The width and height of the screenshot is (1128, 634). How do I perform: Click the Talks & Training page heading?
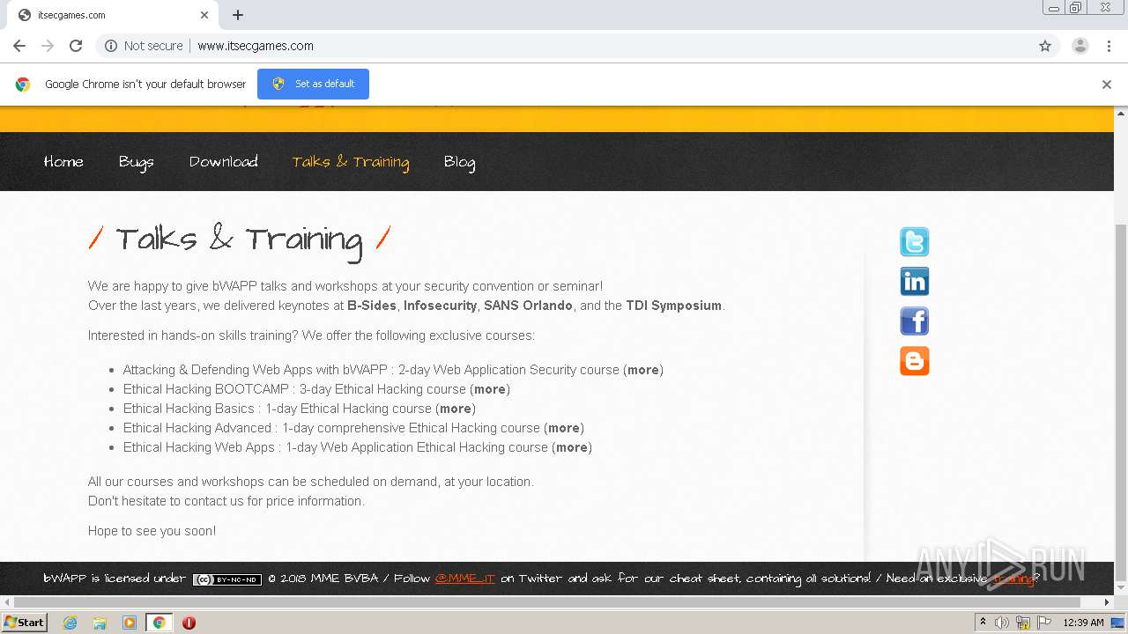click(240, 239)
